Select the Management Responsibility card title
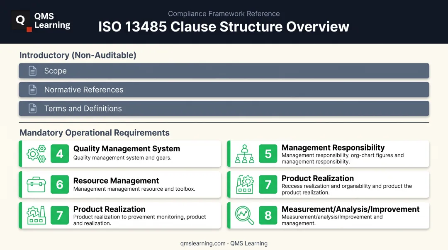 coord(333,148)
